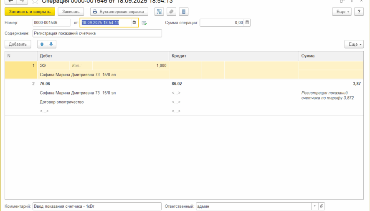This screenshot has height=211, width=370.
Task: Click the Записать button
Action: (71, 12)
